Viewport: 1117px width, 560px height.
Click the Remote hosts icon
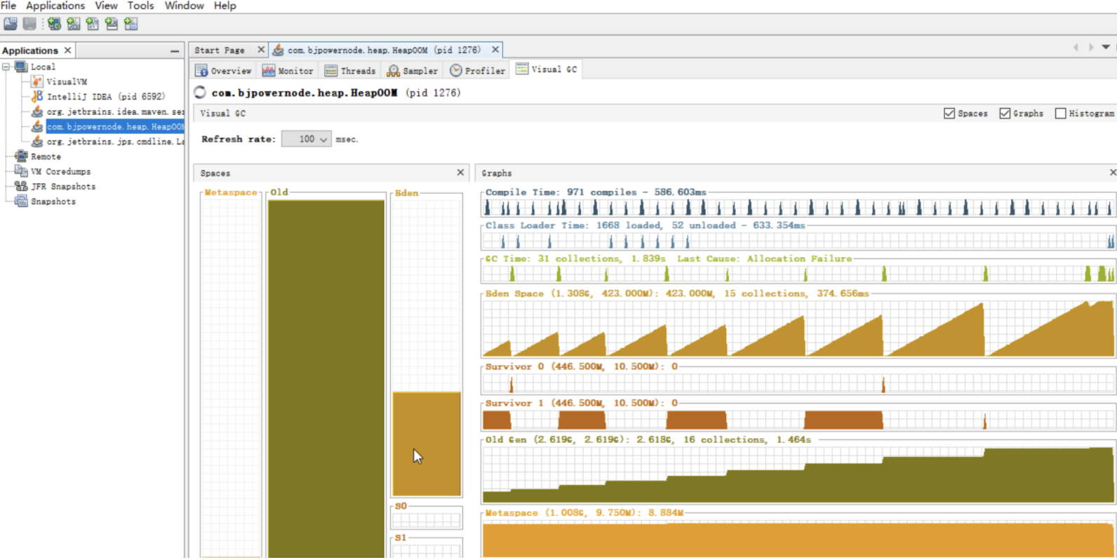[x=21, y=156]
